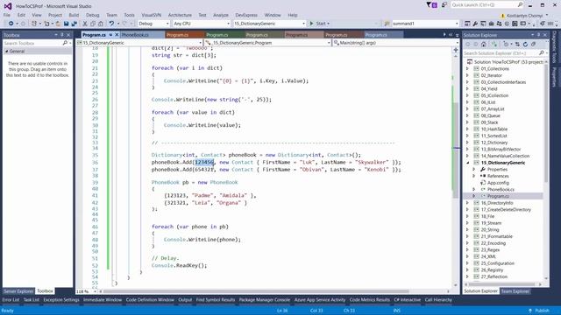Click the editor horizontal scrollbar thumb

pos(256,291)
